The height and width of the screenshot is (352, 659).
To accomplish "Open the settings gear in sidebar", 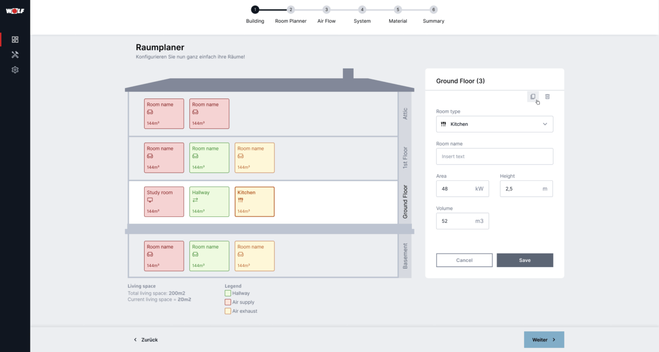I will pos(15,70).
